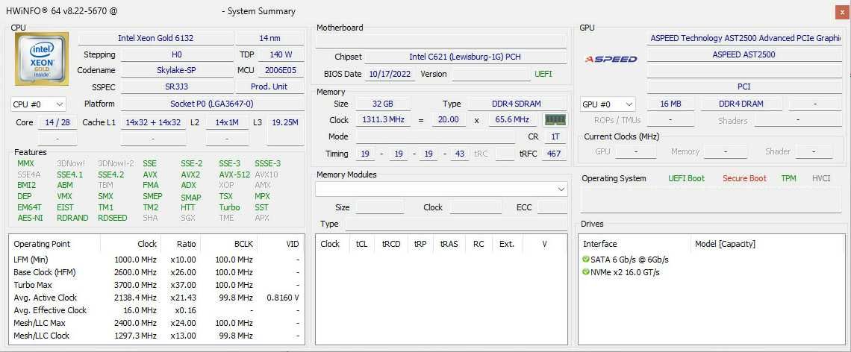
Task: Select the Mesh/LLC Max row
Action: coord(156,323)
